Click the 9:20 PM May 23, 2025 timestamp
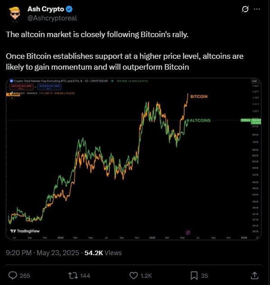 42,253
